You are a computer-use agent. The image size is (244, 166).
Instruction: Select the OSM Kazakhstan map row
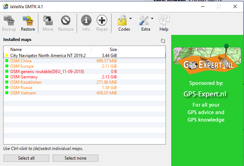(x=85, y=82)
